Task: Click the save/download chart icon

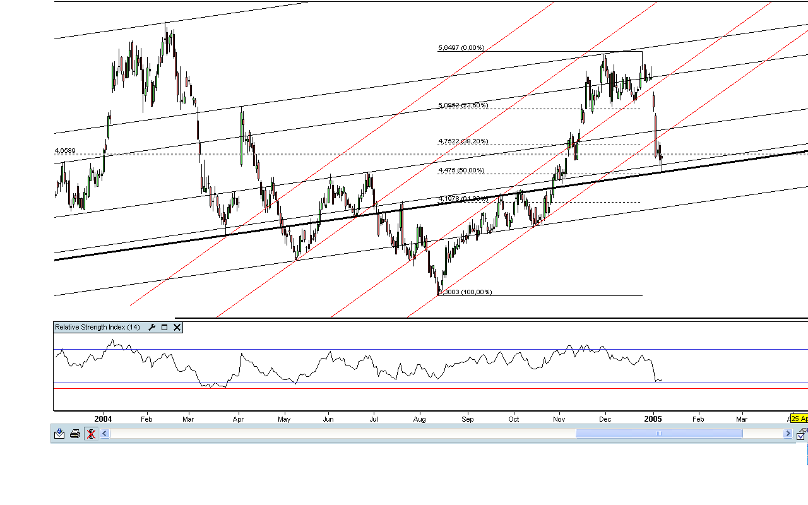Action: [x=59, y=434]
